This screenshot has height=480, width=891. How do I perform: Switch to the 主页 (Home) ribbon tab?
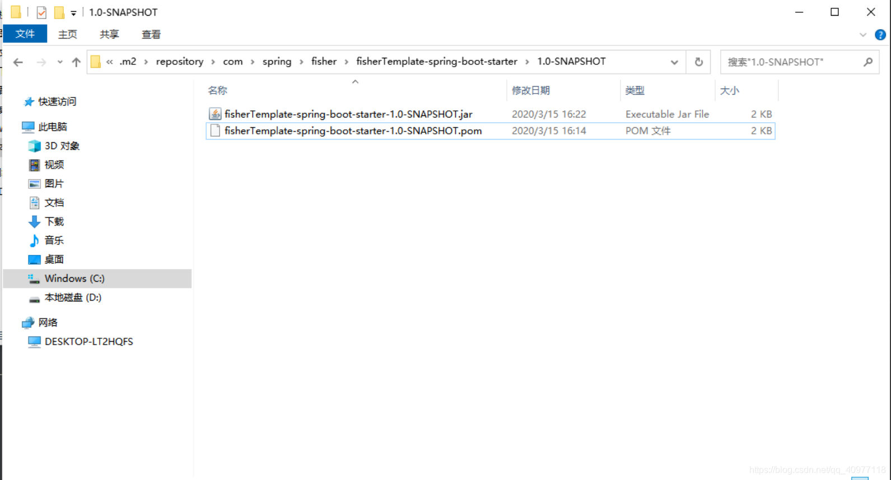[68, 34]
